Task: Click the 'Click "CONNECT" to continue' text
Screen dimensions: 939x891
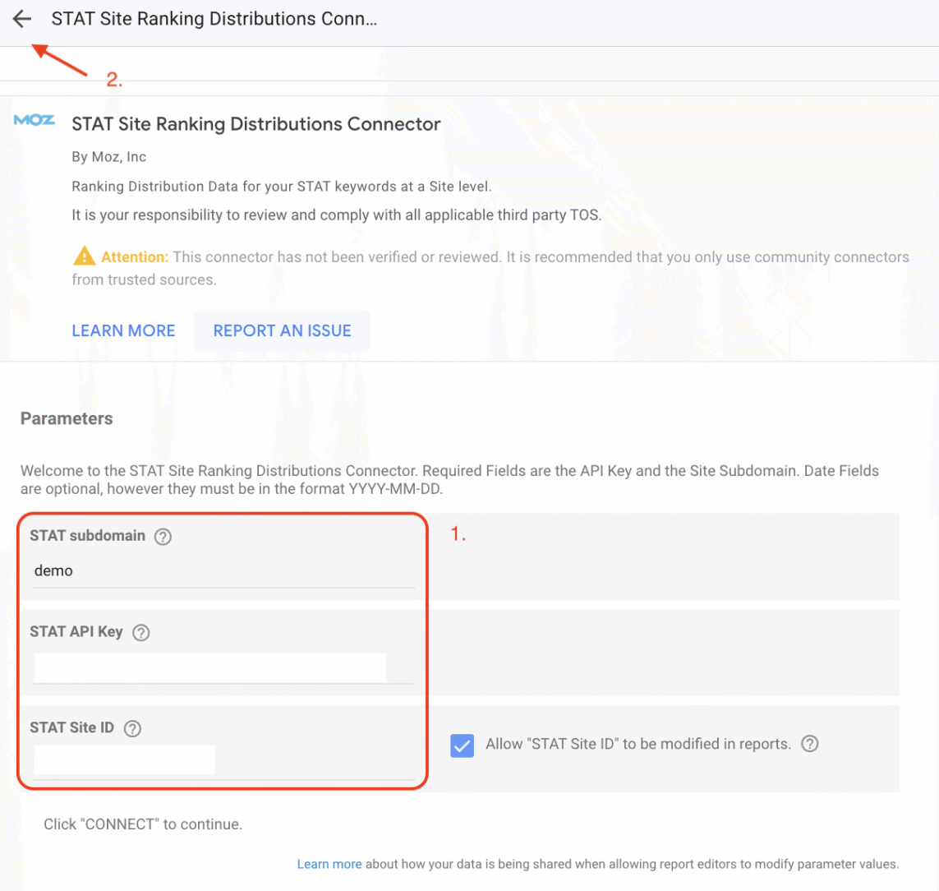Action: coord(143,824)
